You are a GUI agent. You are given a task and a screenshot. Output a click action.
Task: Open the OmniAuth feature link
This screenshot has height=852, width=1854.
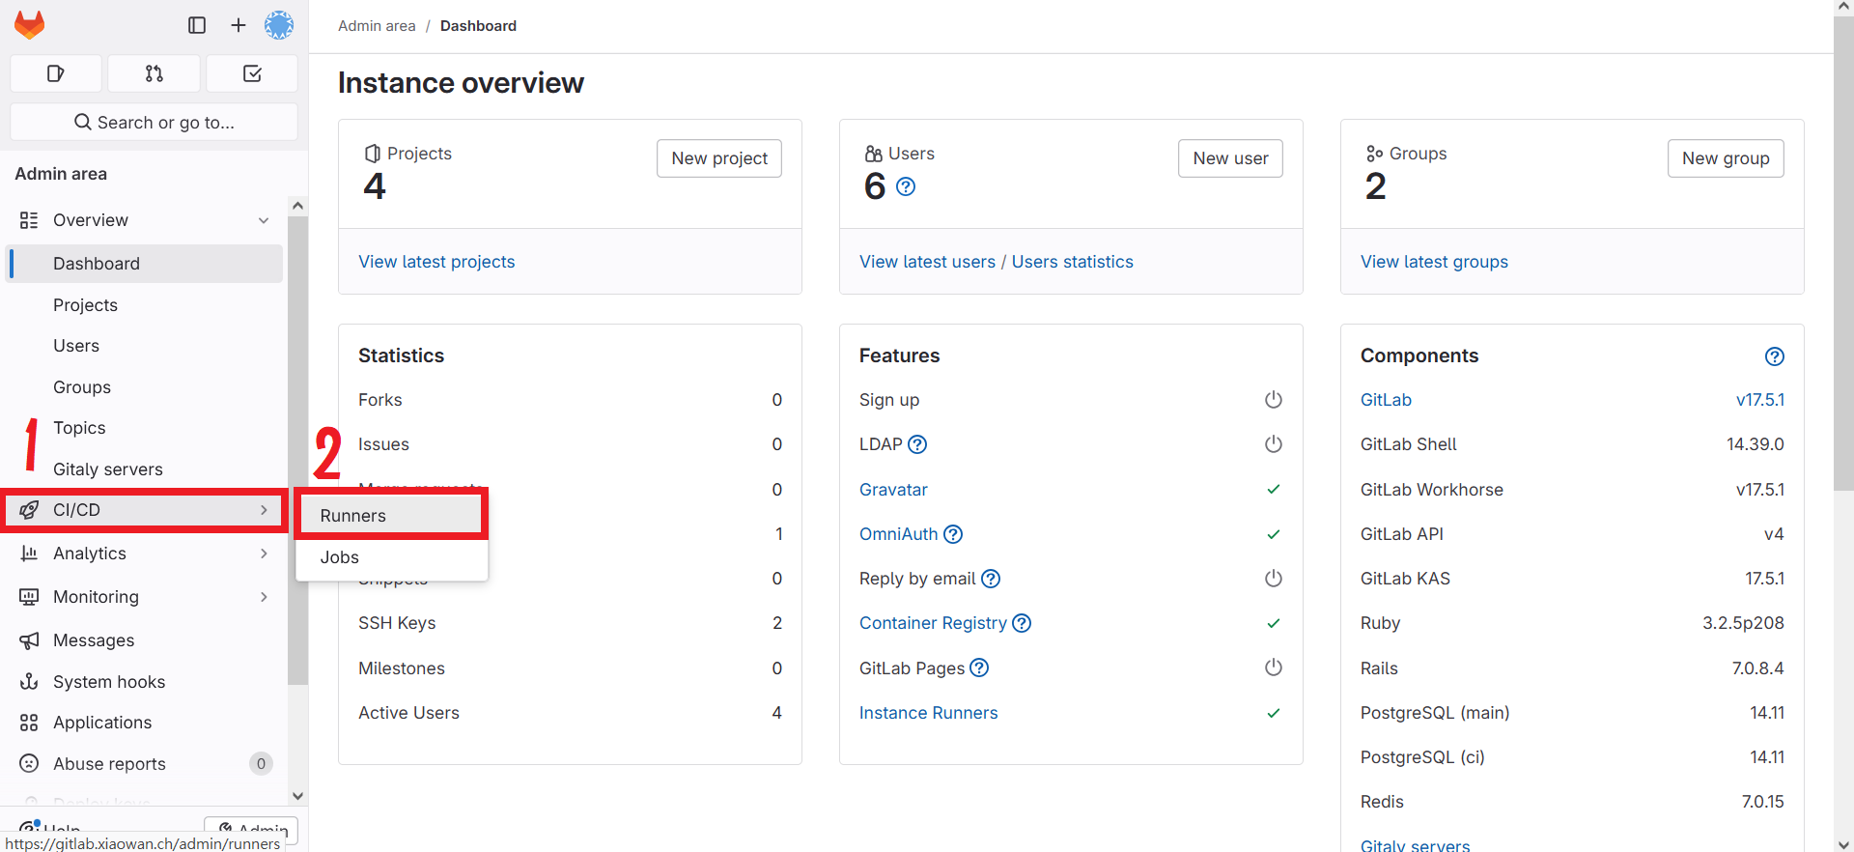click(x=899, y=534)
